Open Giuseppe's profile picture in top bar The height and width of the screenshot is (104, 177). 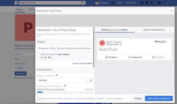(x=97, y=3)
